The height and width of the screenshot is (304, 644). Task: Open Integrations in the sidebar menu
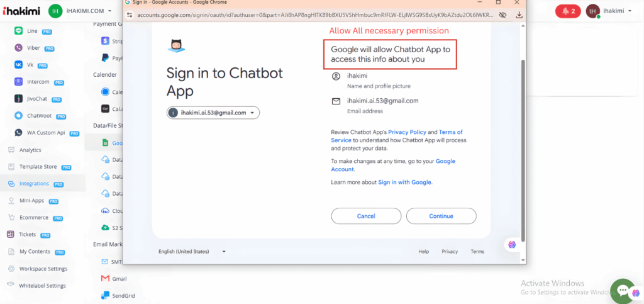coord(33,184)
